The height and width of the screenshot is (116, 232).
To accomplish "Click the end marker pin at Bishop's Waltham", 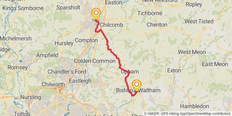I will pos(137,85).
